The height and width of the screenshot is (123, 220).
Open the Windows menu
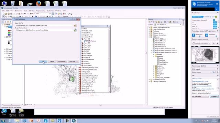(58, 11)
